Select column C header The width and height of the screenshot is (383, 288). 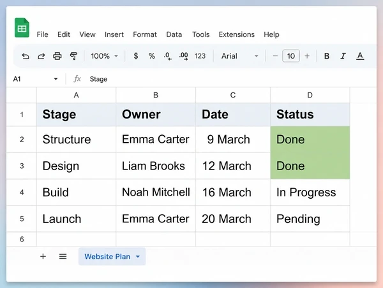[x=233, y=95]
